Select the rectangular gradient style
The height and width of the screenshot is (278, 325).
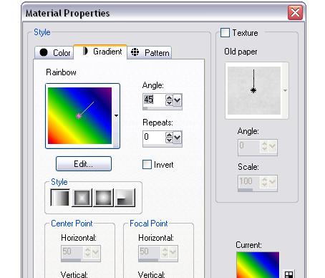coord(82,198)
